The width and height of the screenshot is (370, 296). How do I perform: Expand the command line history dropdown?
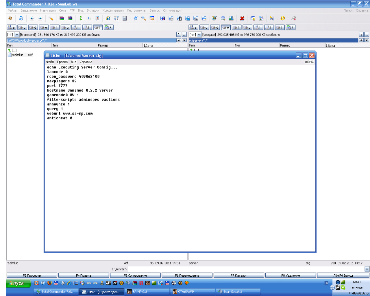[x=367, y=269]
